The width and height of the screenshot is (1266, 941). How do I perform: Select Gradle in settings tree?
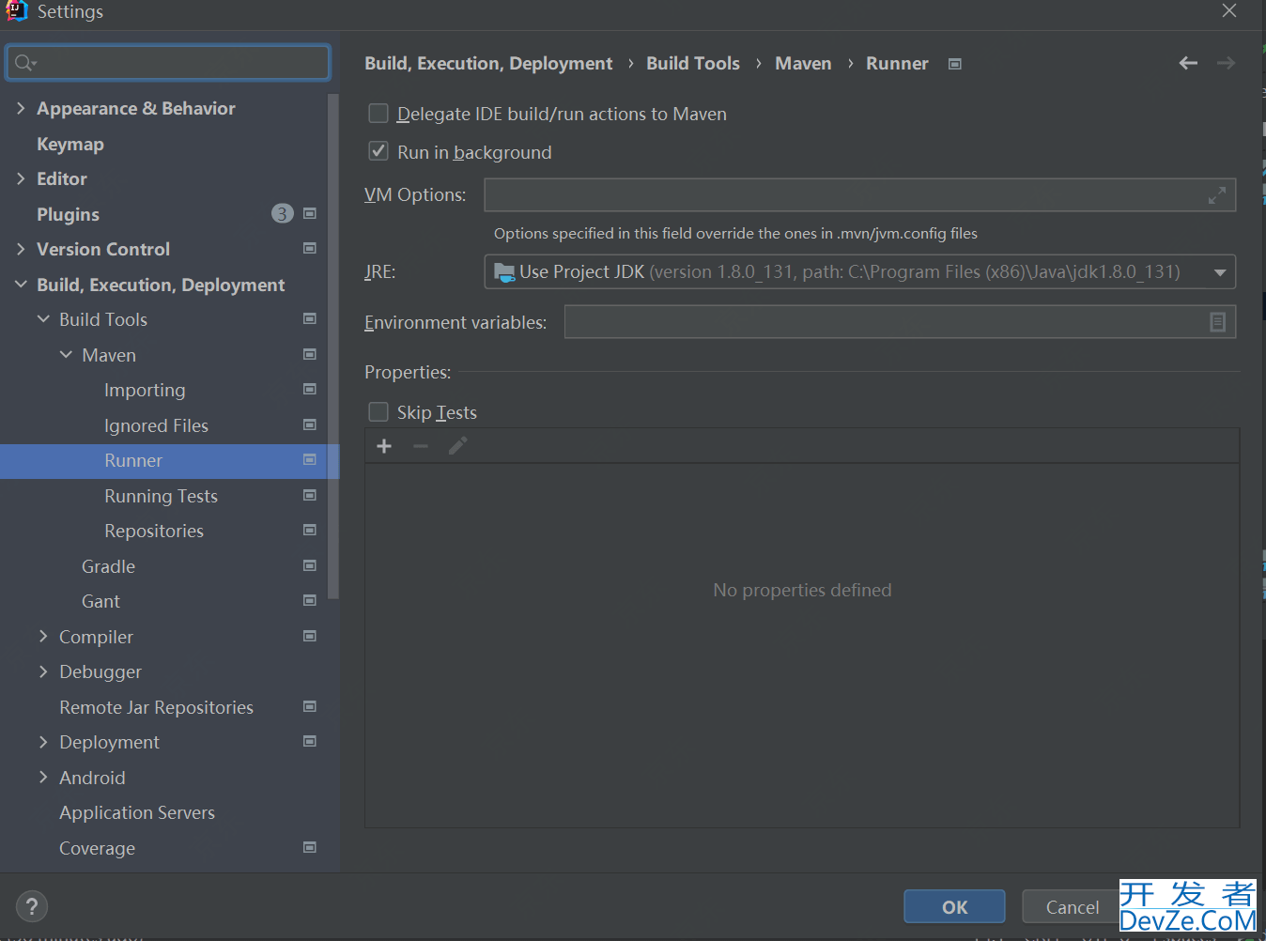108,566
